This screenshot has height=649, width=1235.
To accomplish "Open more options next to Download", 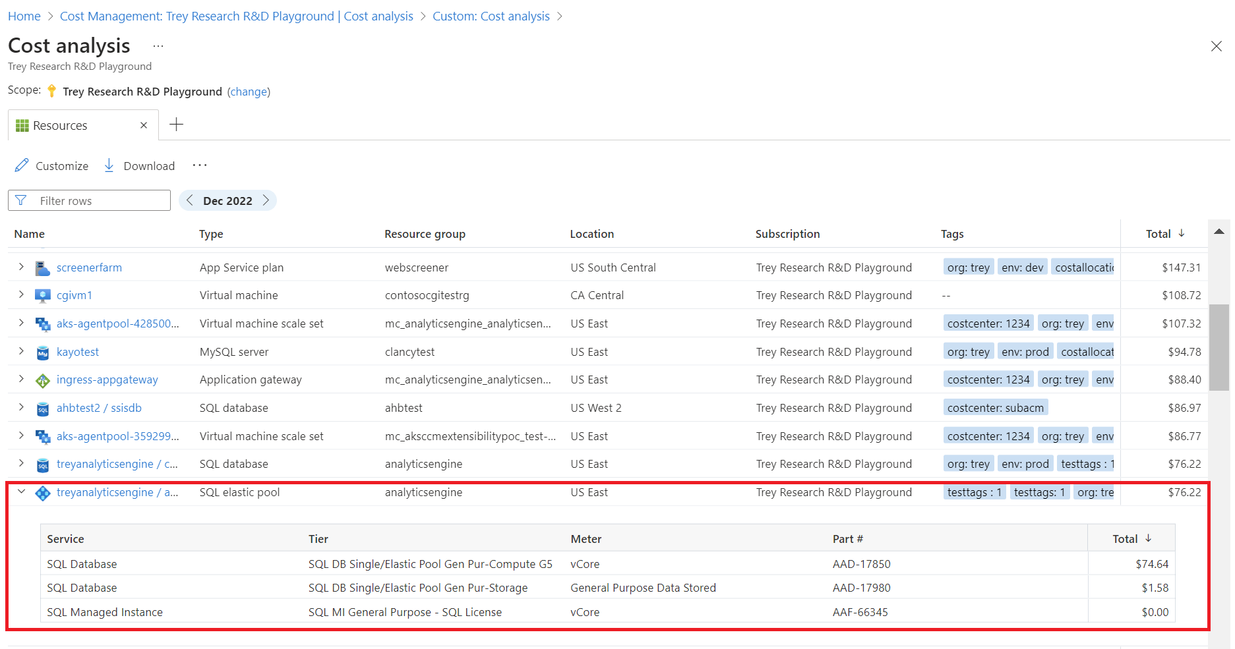I will coord(200,165).
